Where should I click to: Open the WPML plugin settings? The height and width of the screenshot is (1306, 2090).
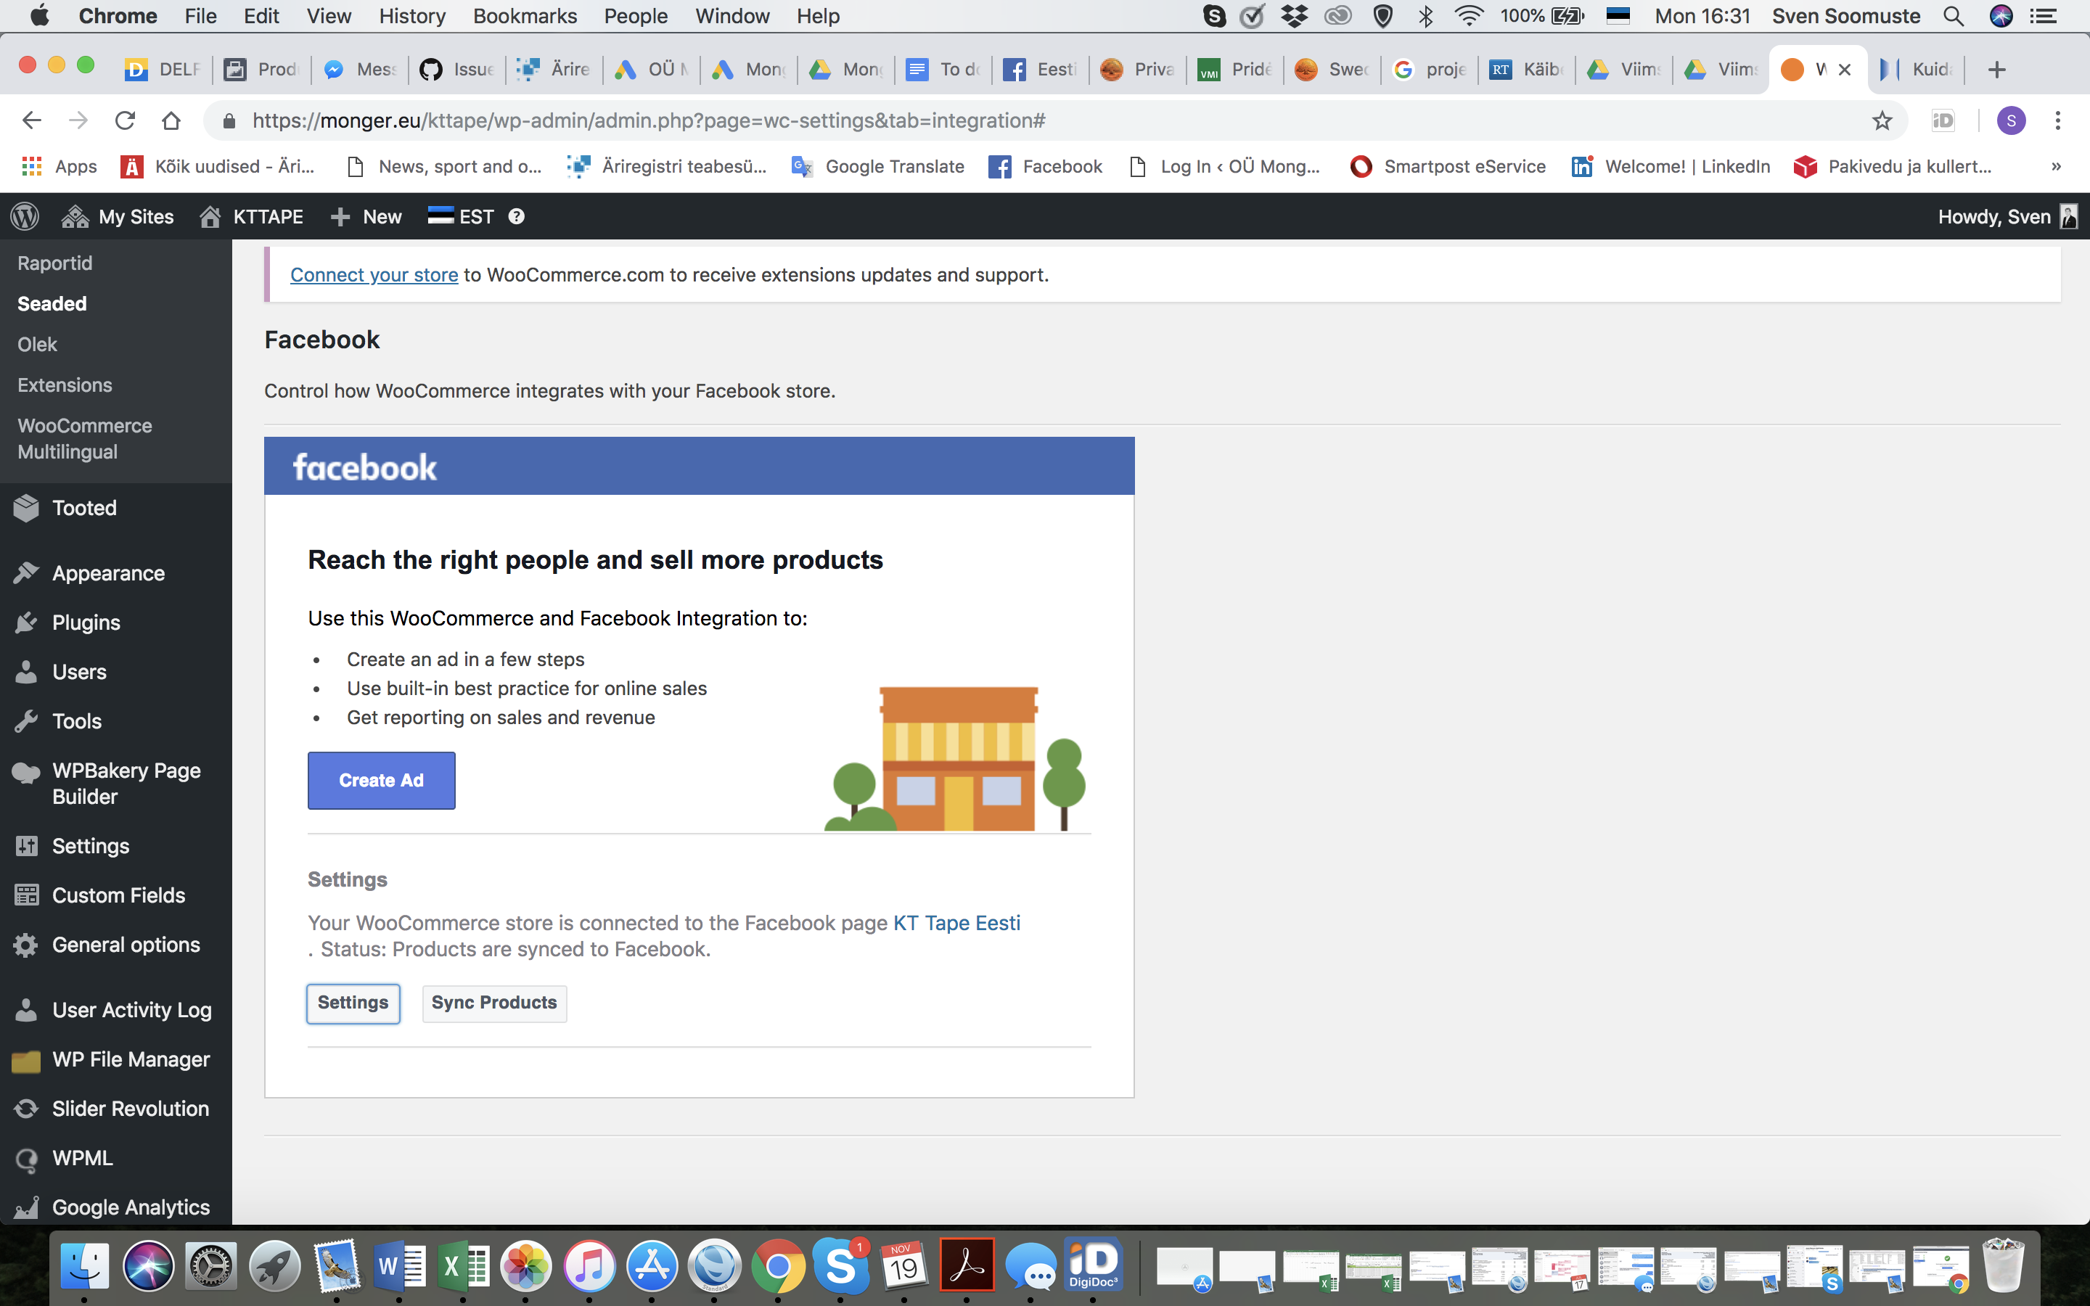click(82, 1157)
